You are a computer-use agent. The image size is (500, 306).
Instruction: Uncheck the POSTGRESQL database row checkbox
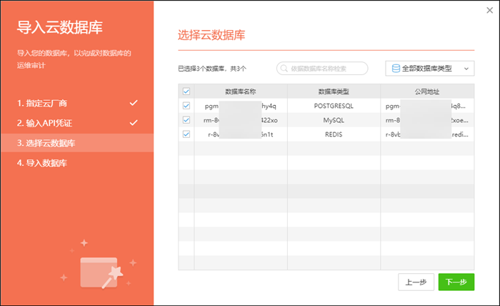pos(186,106)
